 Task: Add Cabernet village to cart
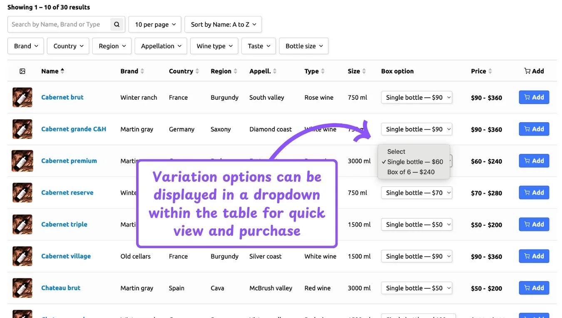534,256
